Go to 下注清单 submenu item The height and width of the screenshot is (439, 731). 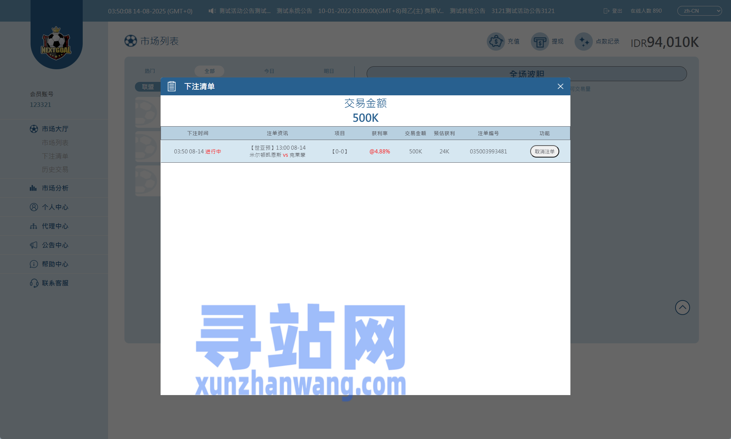pyautogui.click(x=55, y=156)
